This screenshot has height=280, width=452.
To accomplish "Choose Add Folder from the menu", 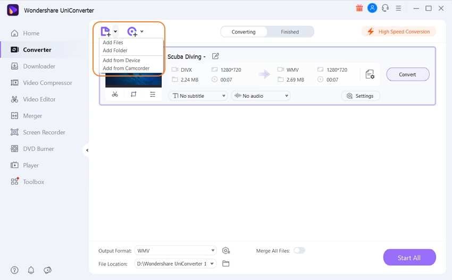I will pyautogui.click(x=115, y=50).
